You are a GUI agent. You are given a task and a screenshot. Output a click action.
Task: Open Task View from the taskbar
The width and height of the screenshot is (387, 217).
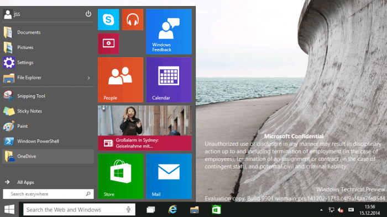click(150, 210)
